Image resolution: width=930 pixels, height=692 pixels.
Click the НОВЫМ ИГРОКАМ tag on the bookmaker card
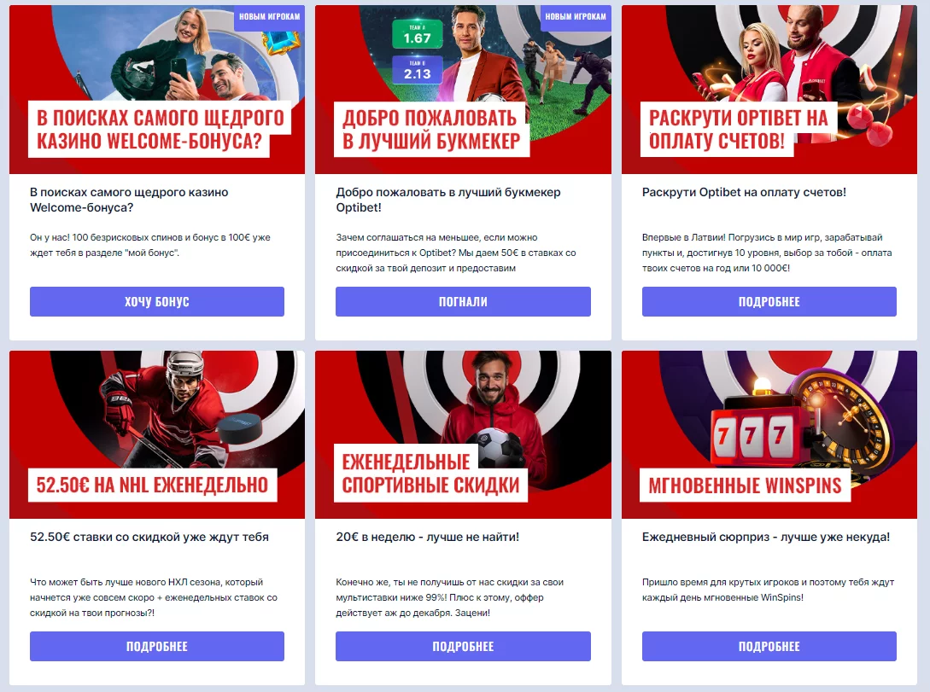[x=576, y=16]
